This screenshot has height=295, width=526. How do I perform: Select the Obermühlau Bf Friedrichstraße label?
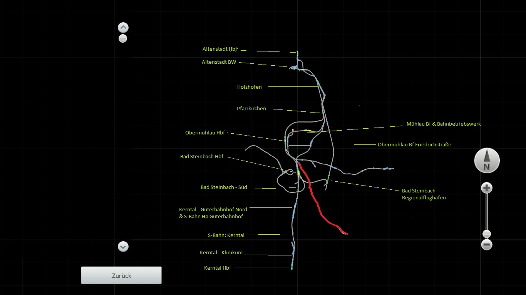414,145
